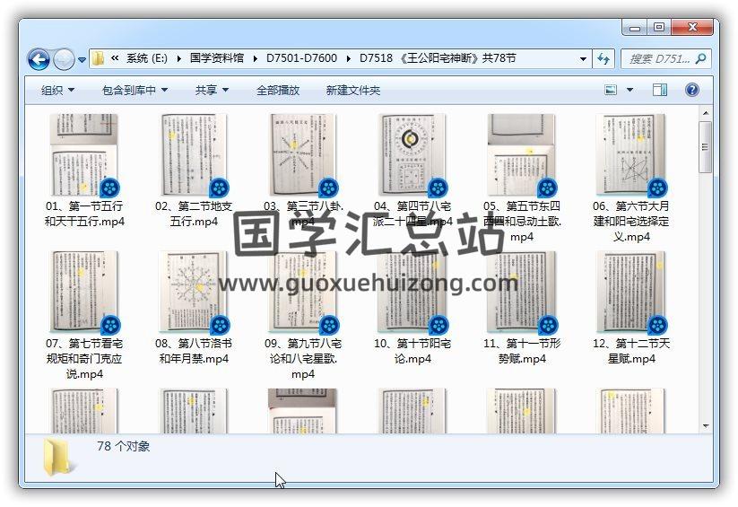Expand arrow after 系统 (E:) breadcrumb
Image resolution: width=738 pixels, height=507 pixels.
pyautogui.click(x=178, y=59)
